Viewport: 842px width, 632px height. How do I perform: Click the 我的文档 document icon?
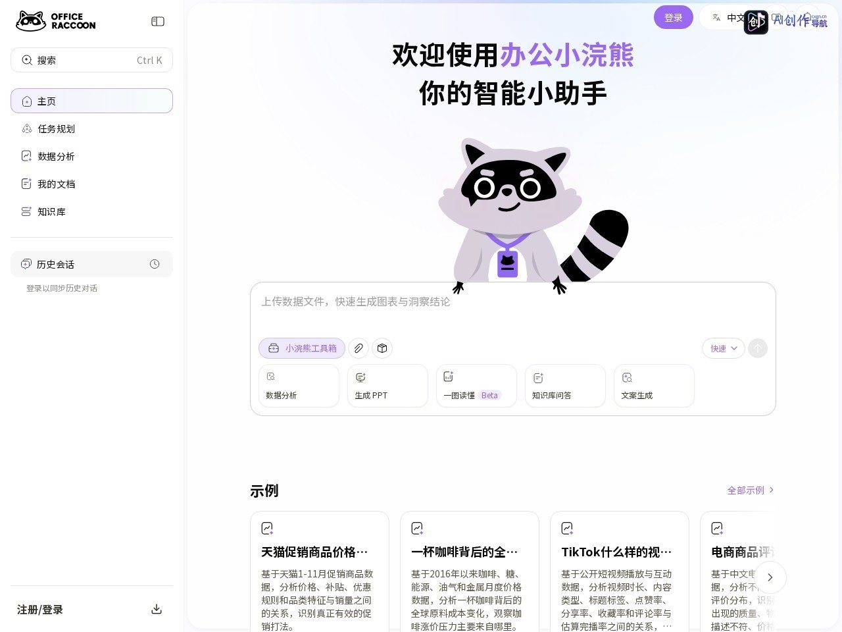click(27, 184)
